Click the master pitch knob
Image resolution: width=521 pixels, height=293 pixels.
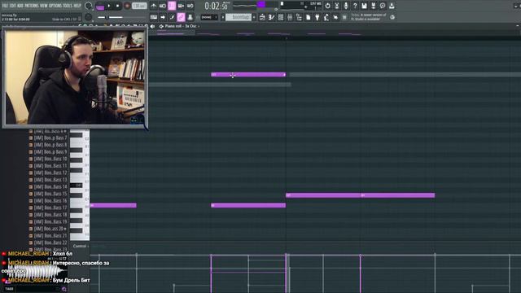88,17
